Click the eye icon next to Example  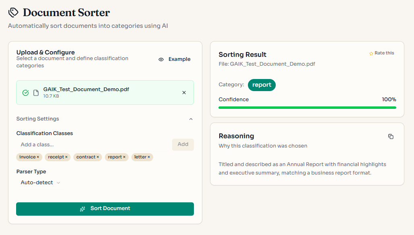pos(161,59)
